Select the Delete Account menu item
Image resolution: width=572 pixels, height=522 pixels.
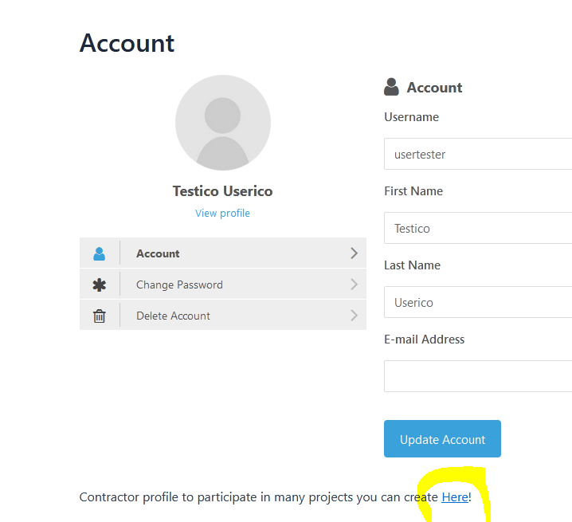click(x=223, y=315)
